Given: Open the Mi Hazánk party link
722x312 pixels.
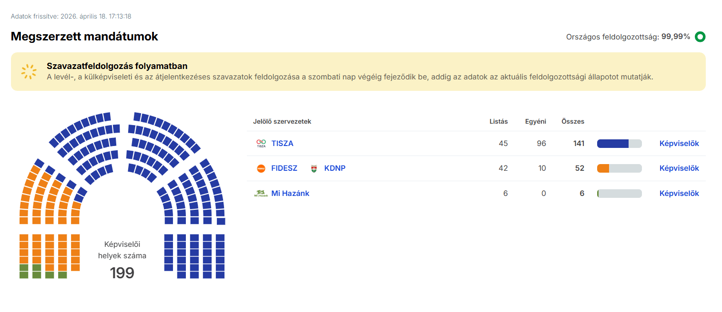Looking at the screenshot, I should click(x=290, y=194).
